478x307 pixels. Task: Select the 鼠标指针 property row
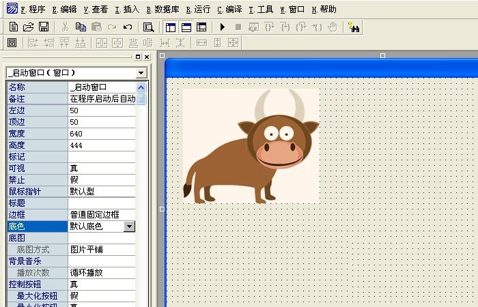tap(71, 192)
